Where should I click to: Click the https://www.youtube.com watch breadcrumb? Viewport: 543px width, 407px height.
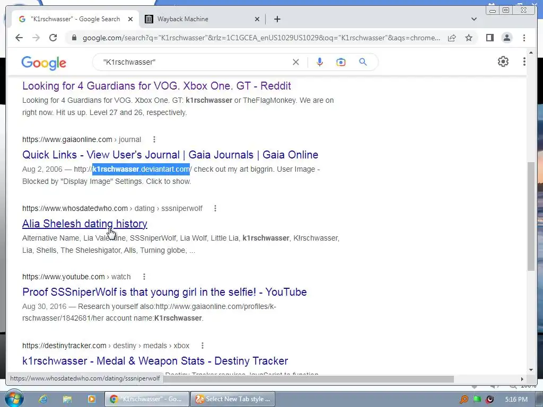click(76, 277)
